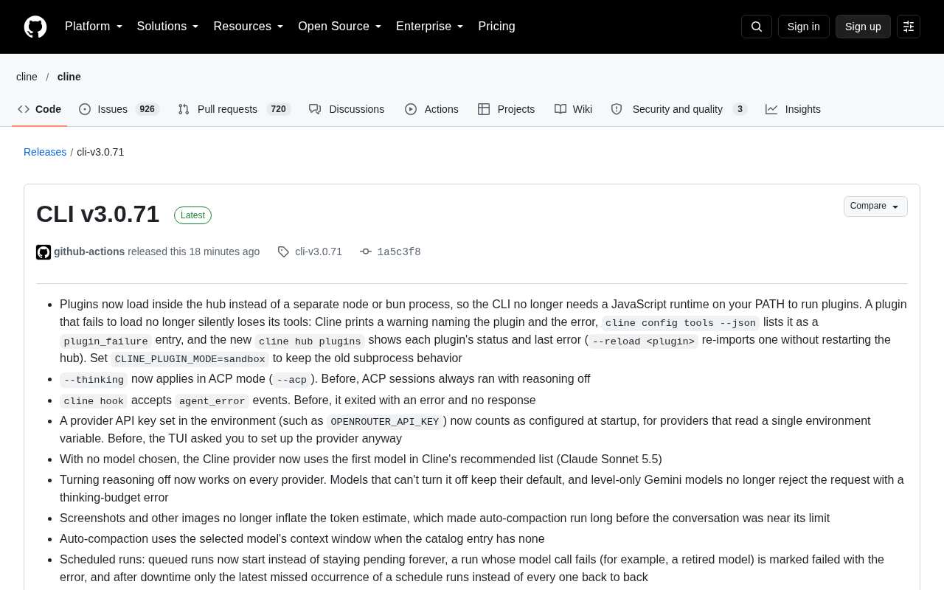The image size is (944, 590).
Task: Click the 18 minutes ago timestamp
Action: coord(224,251)
